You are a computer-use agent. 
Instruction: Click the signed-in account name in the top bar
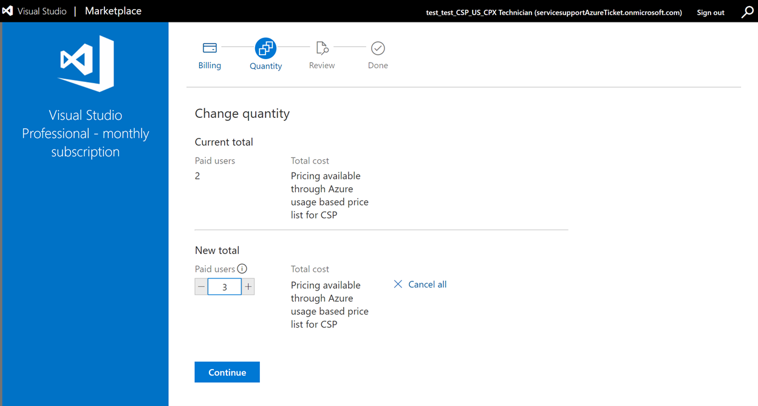[x=553, y=12]
